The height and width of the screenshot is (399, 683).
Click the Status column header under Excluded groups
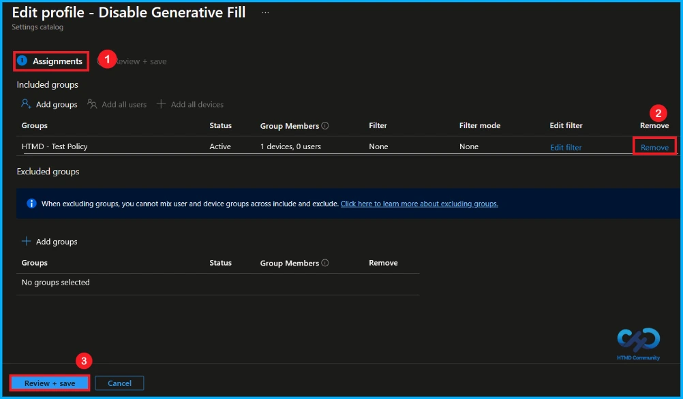point(221,262)
